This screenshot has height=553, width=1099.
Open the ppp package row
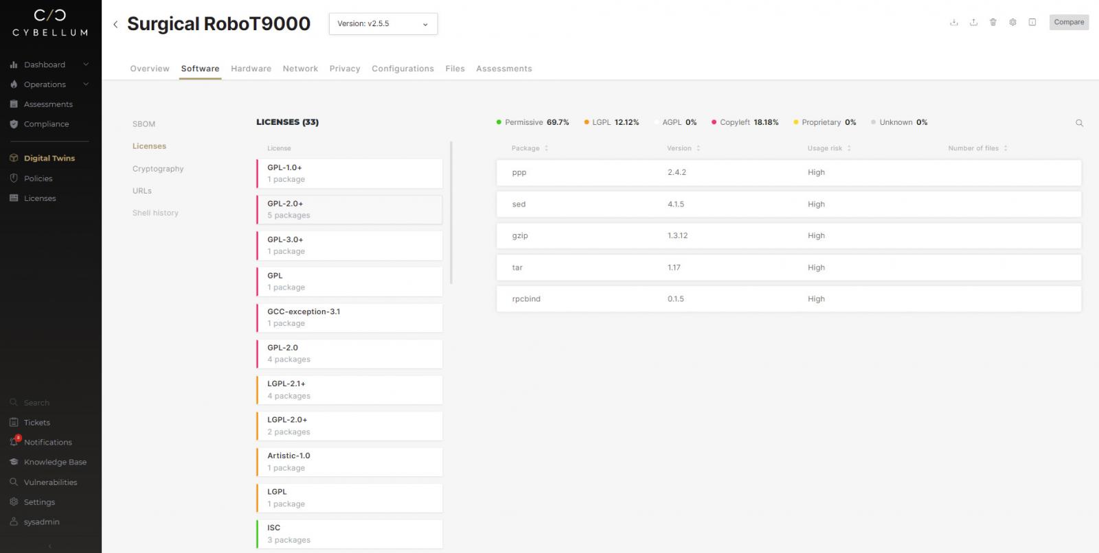[x=789, y=172]
